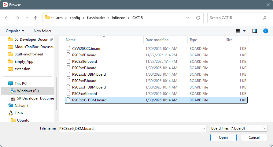Click New folder in toolbar
This screenshot has height=147, width=273.
42,31
